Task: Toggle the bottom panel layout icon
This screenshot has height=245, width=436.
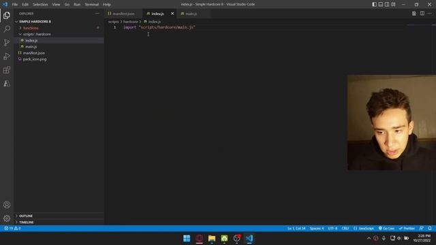Action: 381,5
